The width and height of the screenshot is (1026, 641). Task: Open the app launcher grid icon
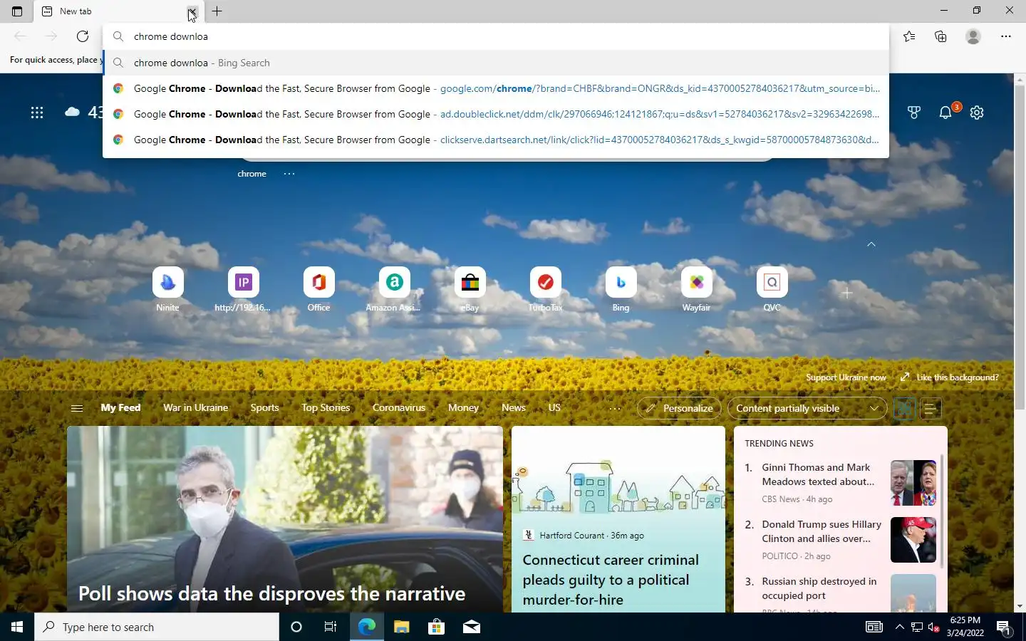pyautogui.click(x=37, y=113)
